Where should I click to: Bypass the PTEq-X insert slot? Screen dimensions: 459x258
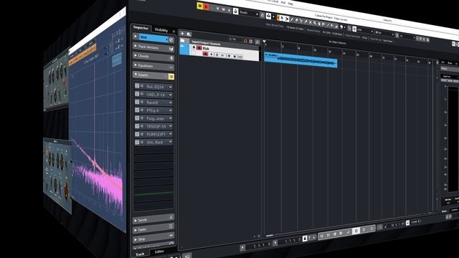[137, 110]
